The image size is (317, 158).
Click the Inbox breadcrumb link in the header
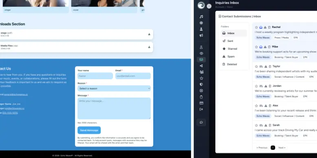point(230,7)
